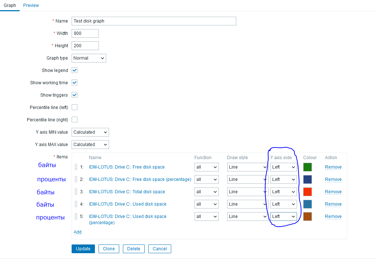This screenshot has width=377, height=259.
Task: Click drag handle of item 5 row
Action: coord(76,216)
